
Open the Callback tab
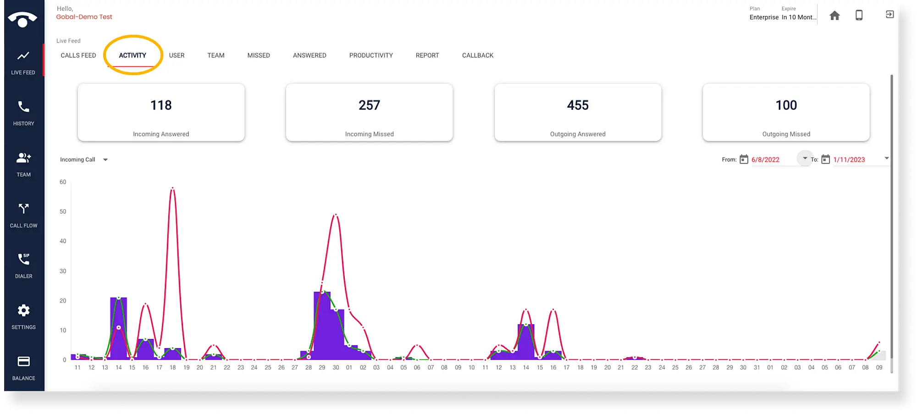pyautogui.click(x=478, y=55)
